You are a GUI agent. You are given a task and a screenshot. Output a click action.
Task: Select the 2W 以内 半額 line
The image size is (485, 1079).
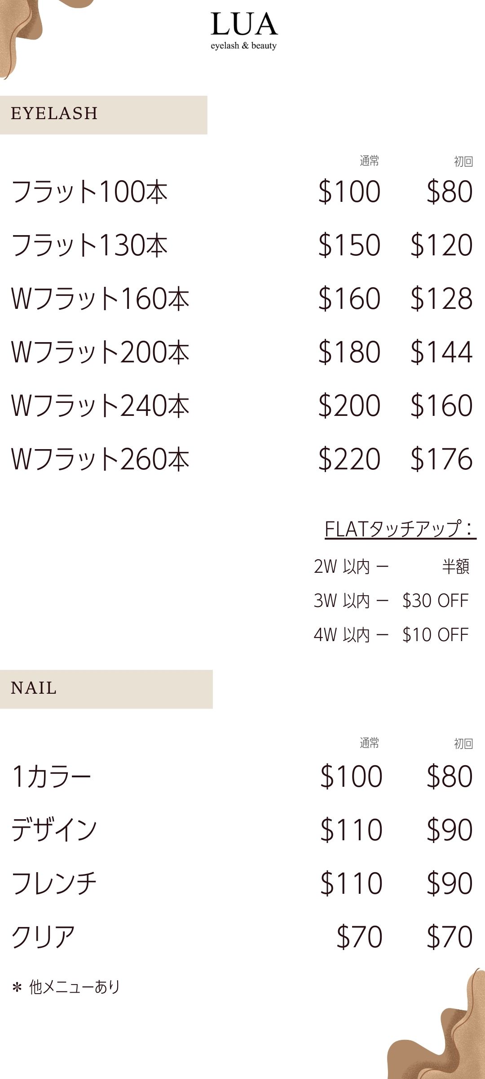click(x=391, y=566)
